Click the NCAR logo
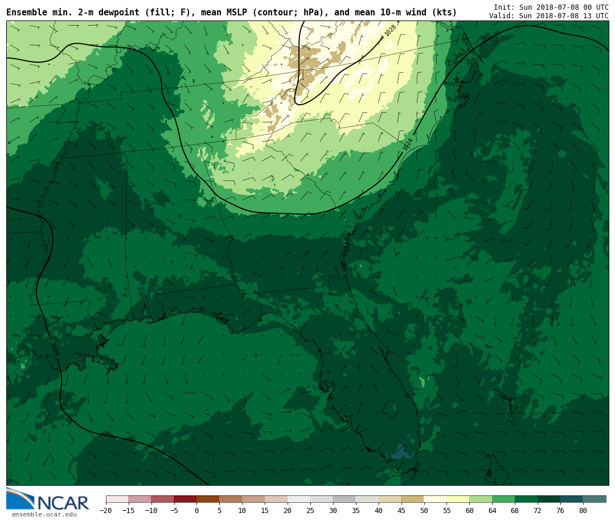 48,500
